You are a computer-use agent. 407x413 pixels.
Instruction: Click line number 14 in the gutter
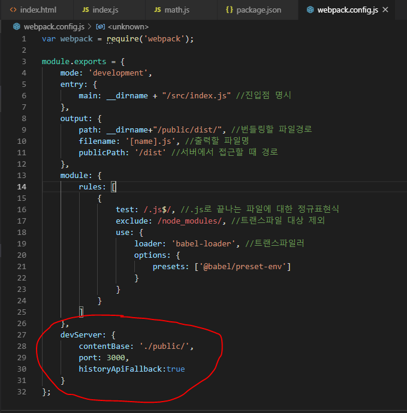[22, 186]
